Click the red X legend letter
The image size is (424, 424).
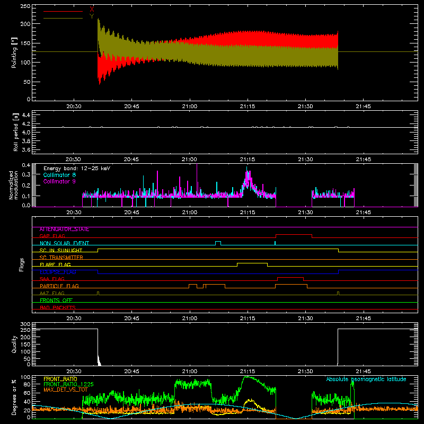92,9
